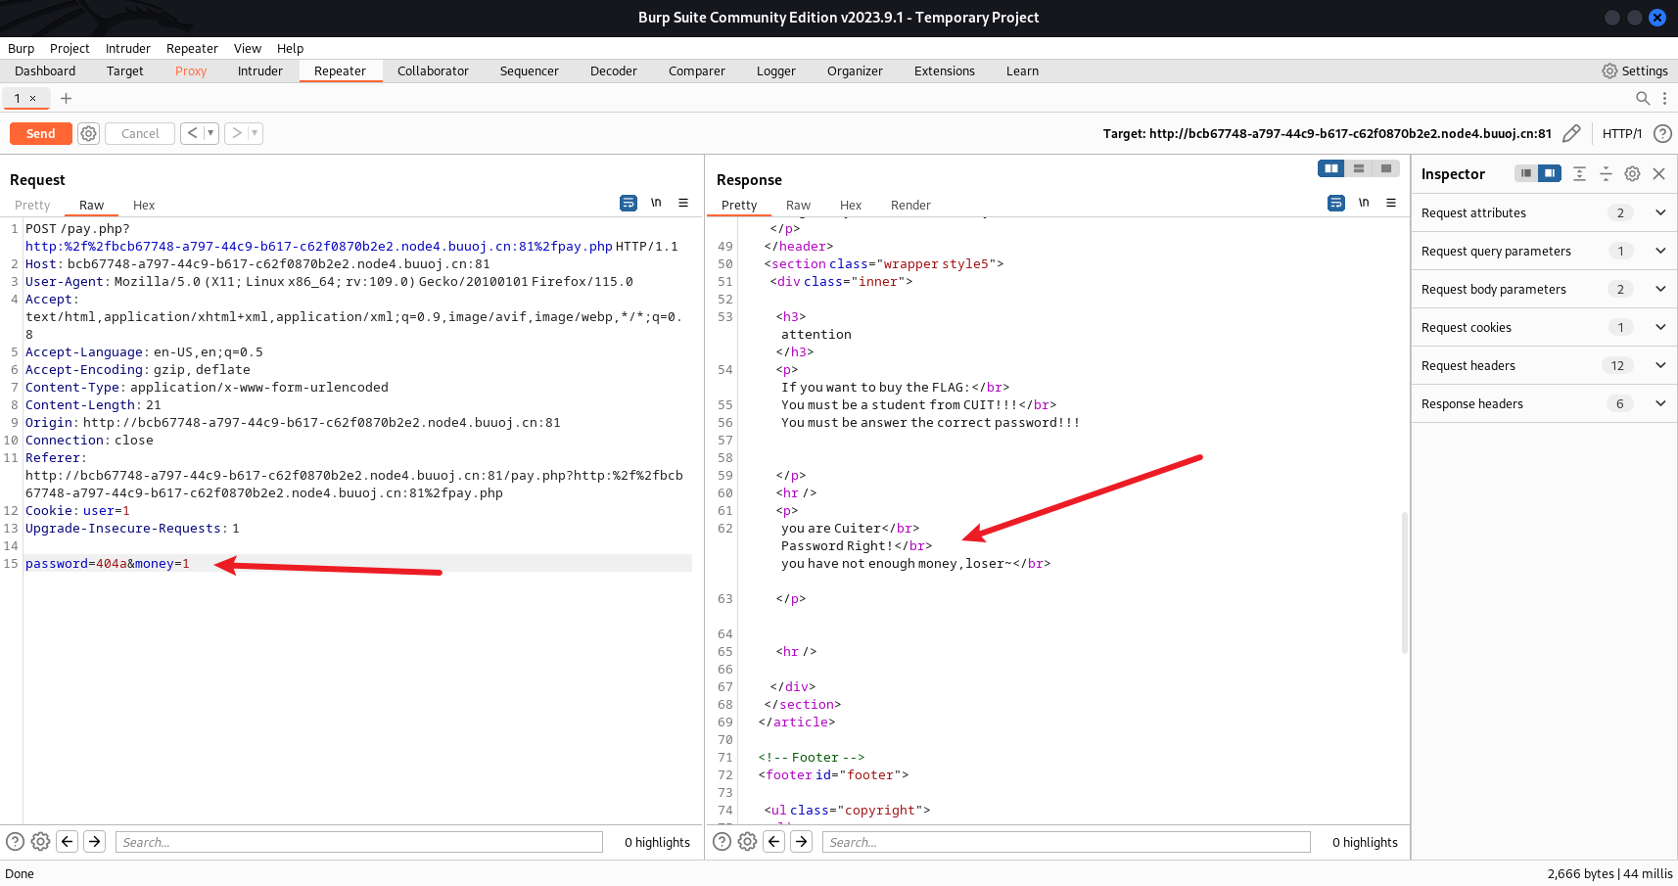The height and width of the screenshot is (886, 1678).
Task: Select tabbed combined layout view
Action: click(x=1386, y=168)
